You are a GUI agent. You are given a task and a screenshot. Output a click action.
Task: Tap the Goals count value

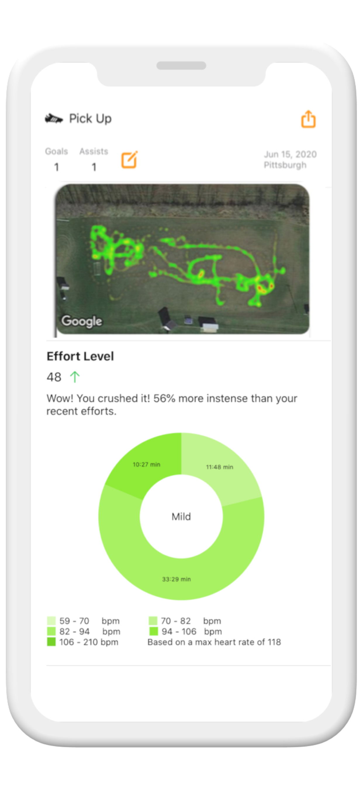point(56,167)
